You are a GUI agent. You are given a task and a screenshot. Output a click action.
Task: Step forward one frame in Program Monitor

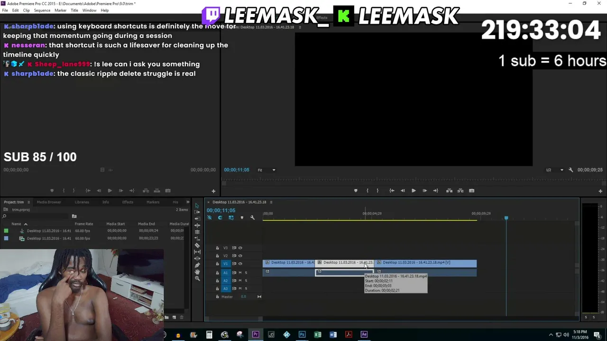click(x=424, y=190)
